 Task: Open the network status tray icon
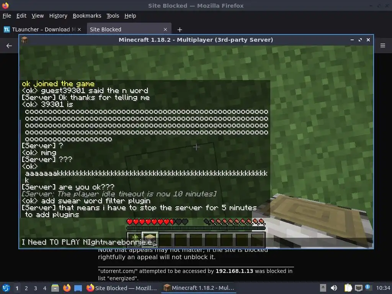point(358,288)
